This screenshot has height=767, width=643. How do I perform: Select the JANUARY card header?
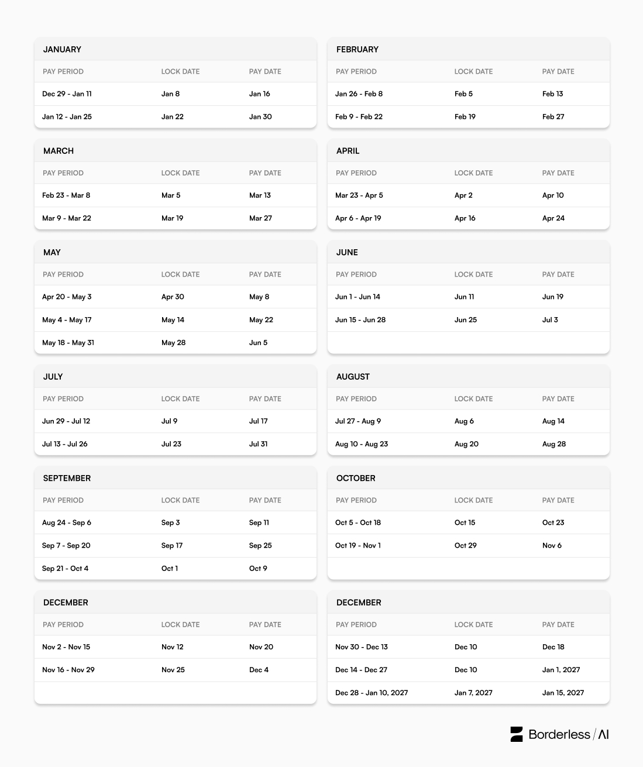[176, 49]
